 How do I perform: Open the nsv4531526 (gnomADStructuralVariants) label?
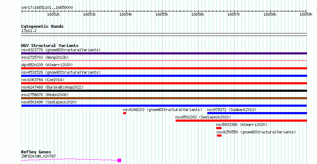click(61, 72)
